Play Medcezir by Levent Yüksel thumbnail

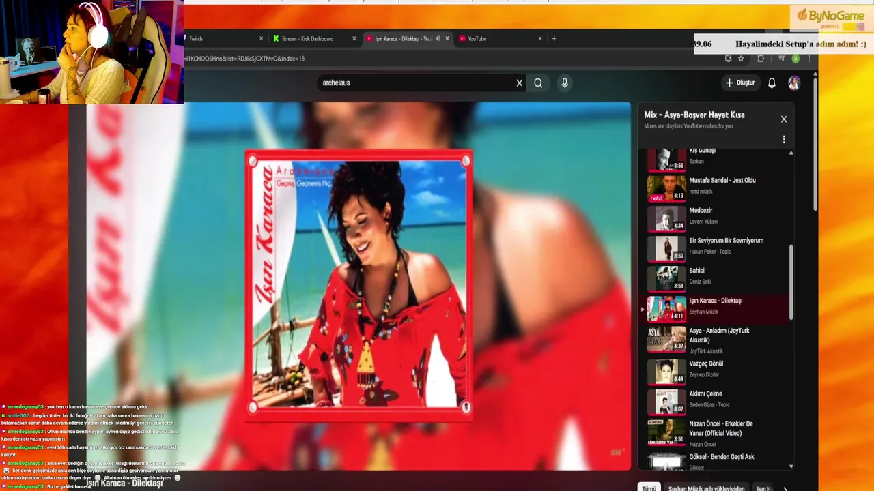666,219
